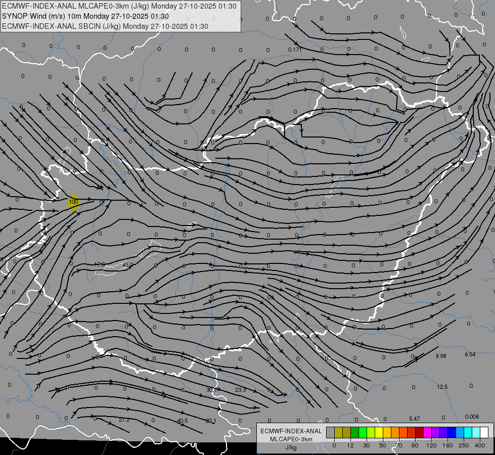The width and height of the screenshot is (495, 455).
Task: Click the map value 0.171
Action: 295,50
